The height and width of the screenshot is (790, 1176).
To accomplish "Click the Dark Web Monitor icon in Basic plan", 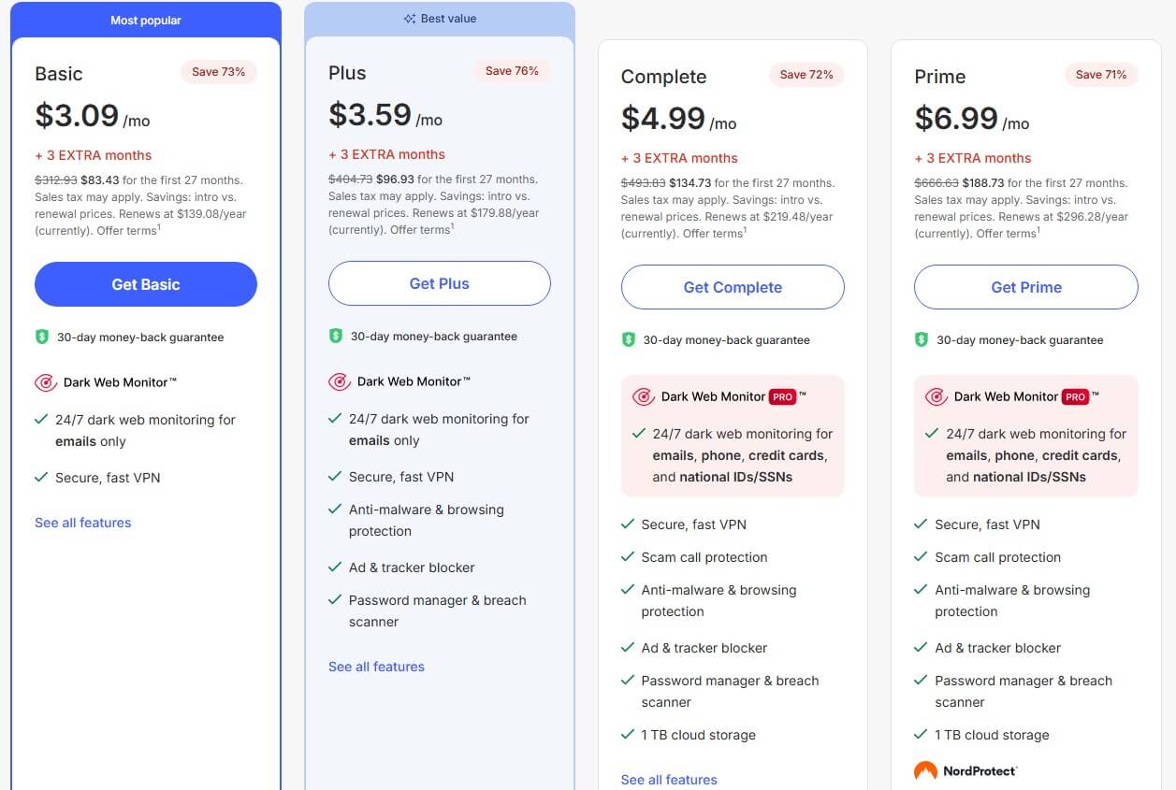I will 45,382.
